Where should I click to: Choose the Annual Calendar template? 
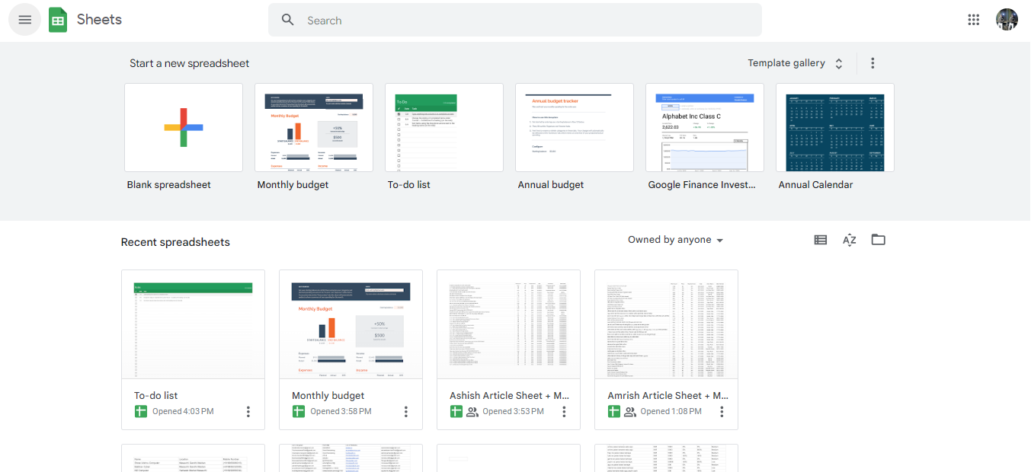(835, 128)
